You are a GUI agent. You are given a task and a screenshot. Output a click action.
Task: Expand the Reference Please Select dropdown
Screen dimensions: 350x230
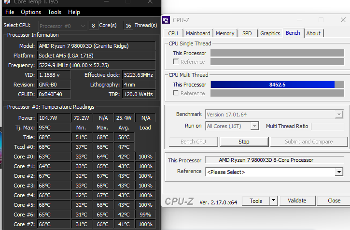[x=339, y=172]
